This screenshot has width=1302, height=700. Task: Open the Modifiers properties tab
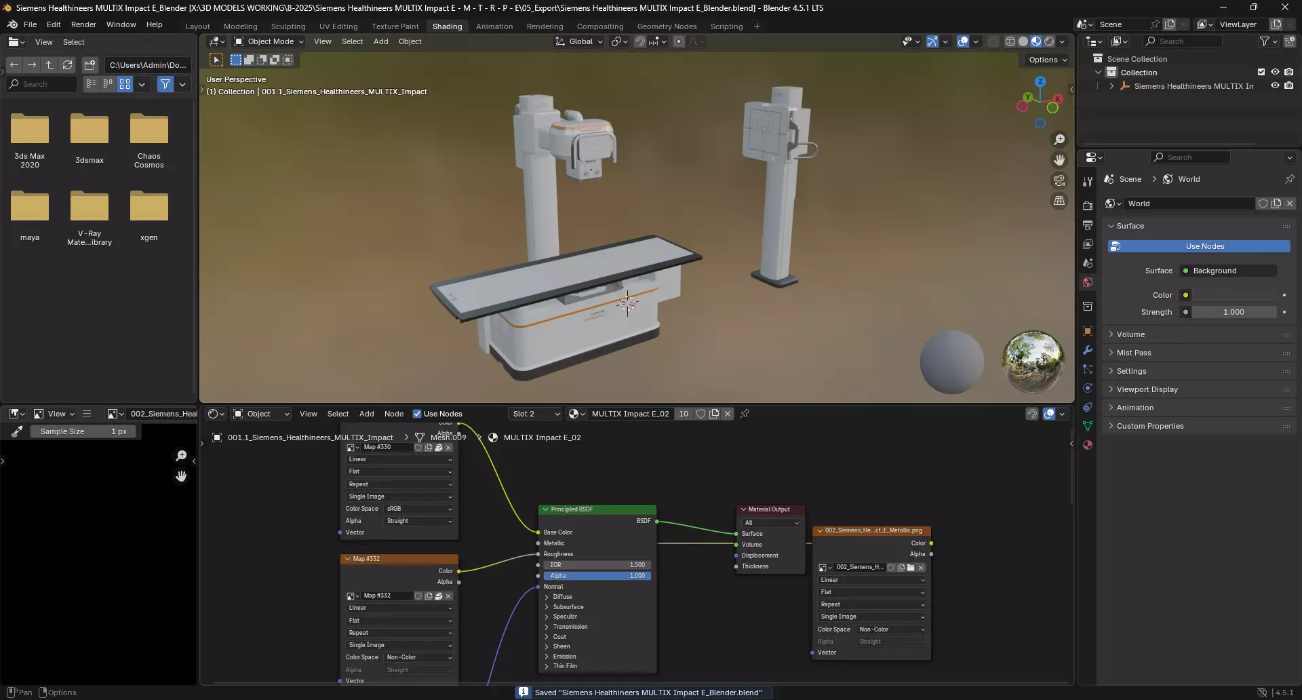pos(1088,350)
